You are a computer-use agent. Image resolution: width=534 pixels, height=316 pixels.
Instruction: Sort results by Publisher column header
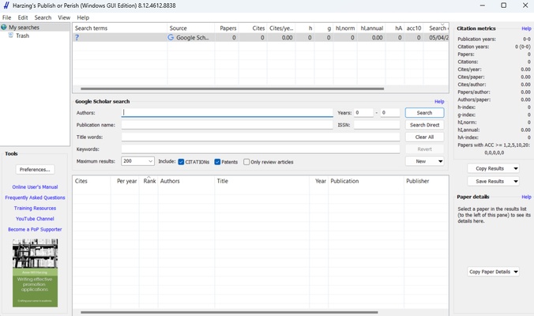click(x=426, y=181)
